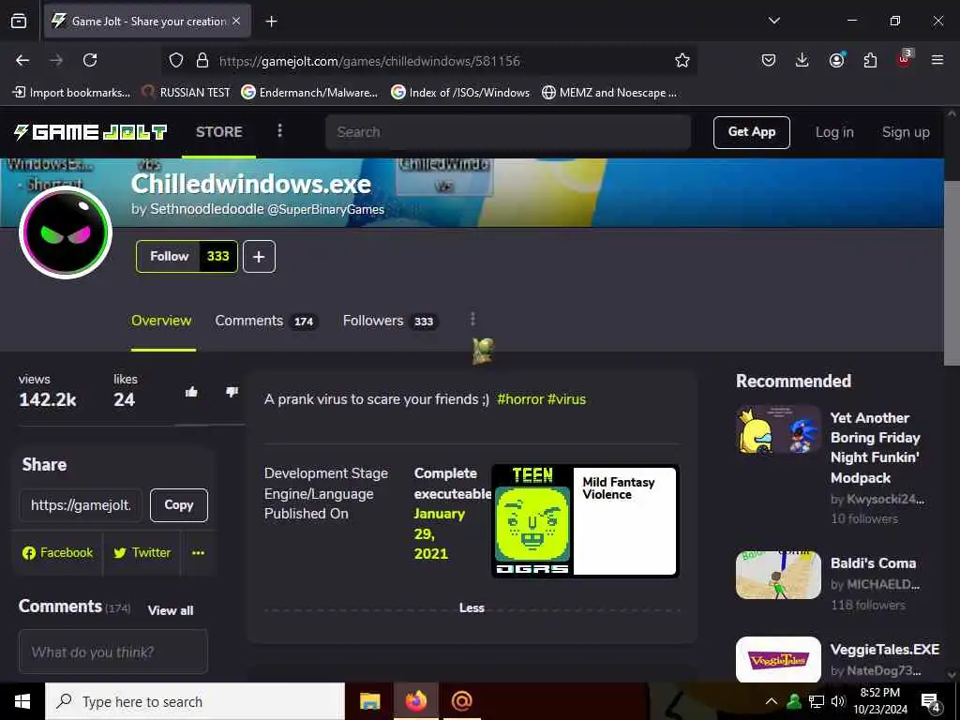Viewport: 960px width, 720px height.
Task: Click the thumbs up like icon
Action: pos(191,392)
